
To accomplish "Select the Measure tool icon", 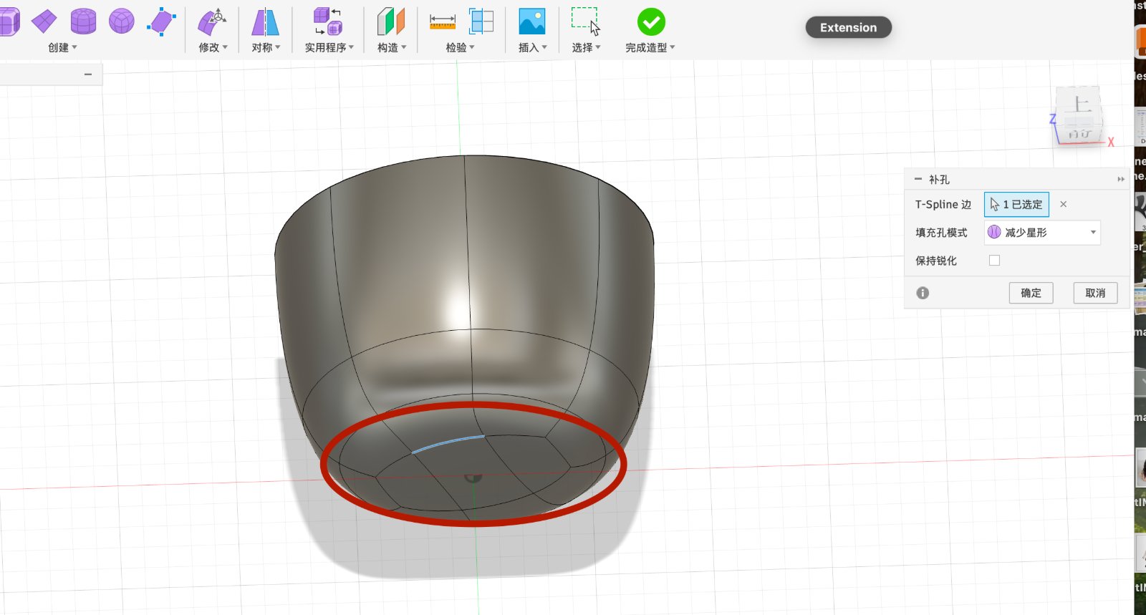I will tap(443, 22).
